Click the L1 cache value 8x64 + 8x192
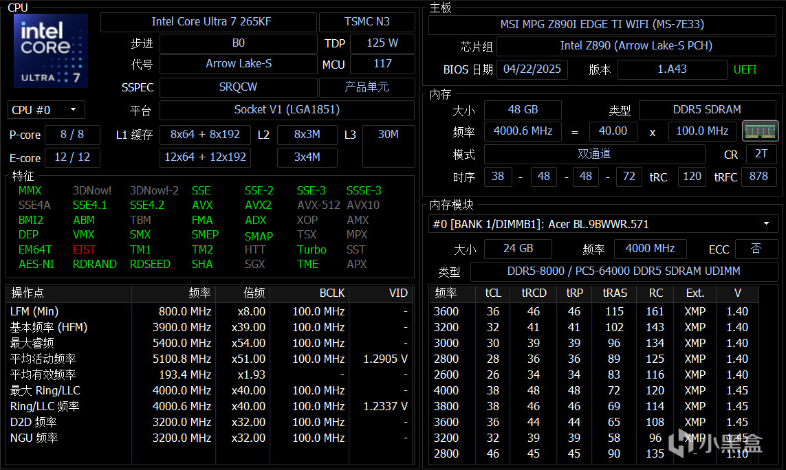Screen dimensions: 786x470 (x=205, y=135)
